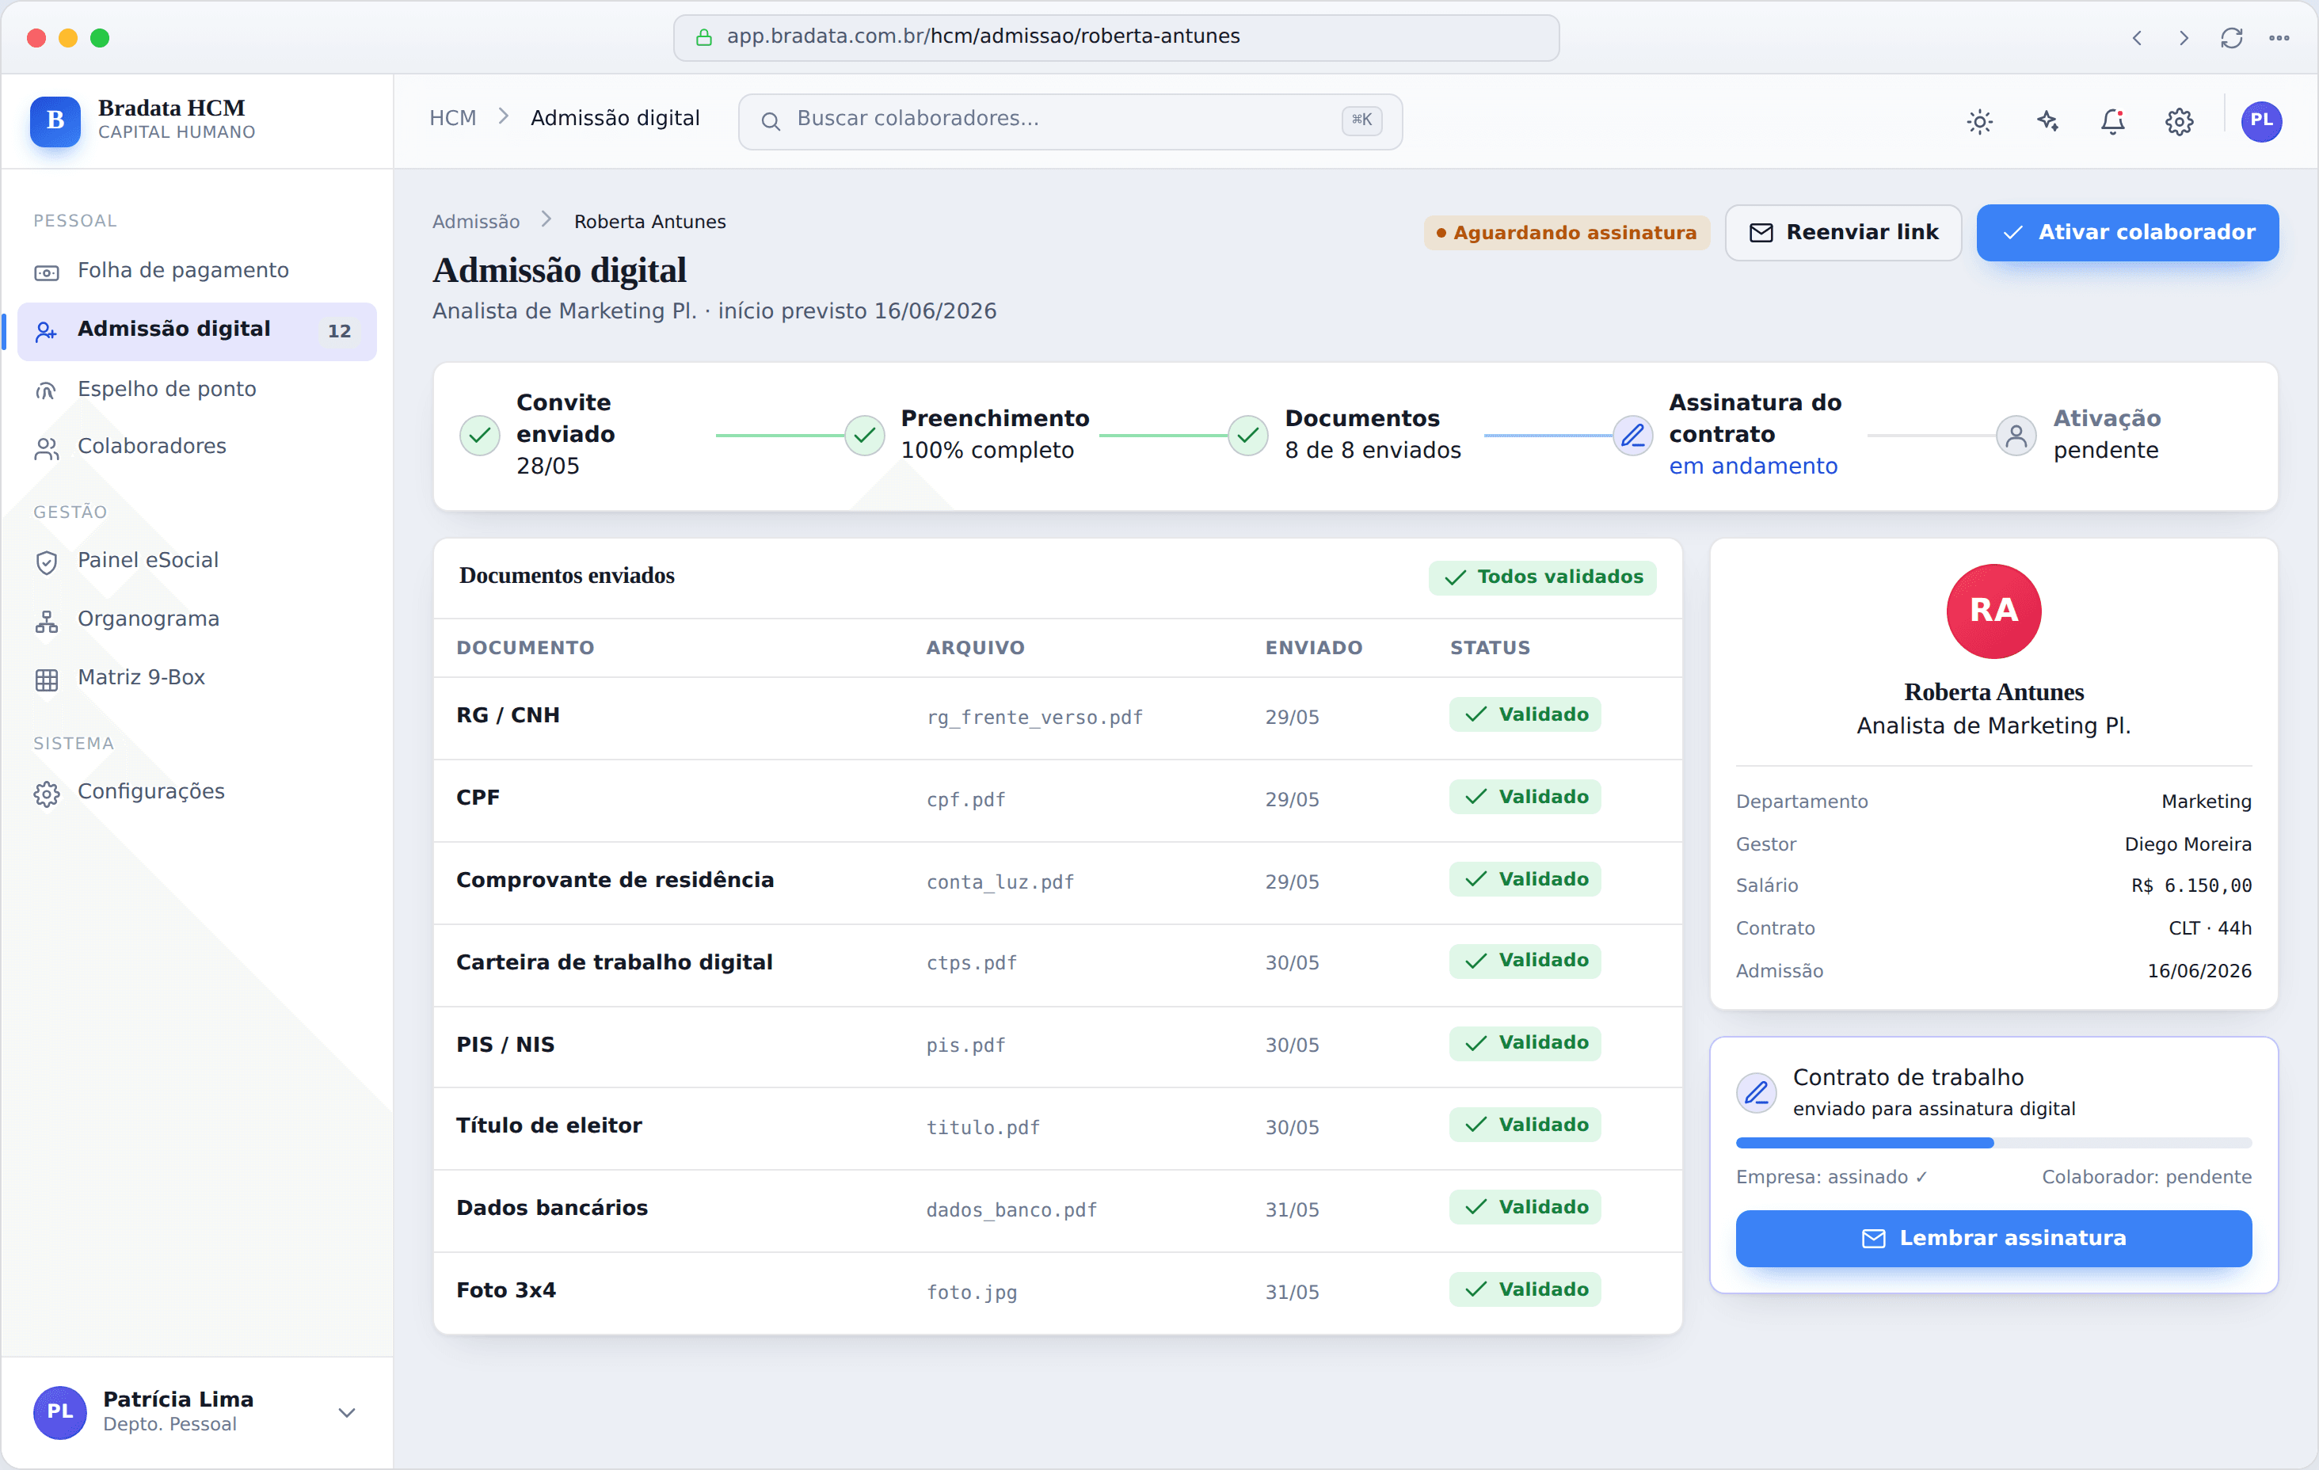Open file ctps.pdf
Screen dimensions: 2319x1470
pos(971,962)
